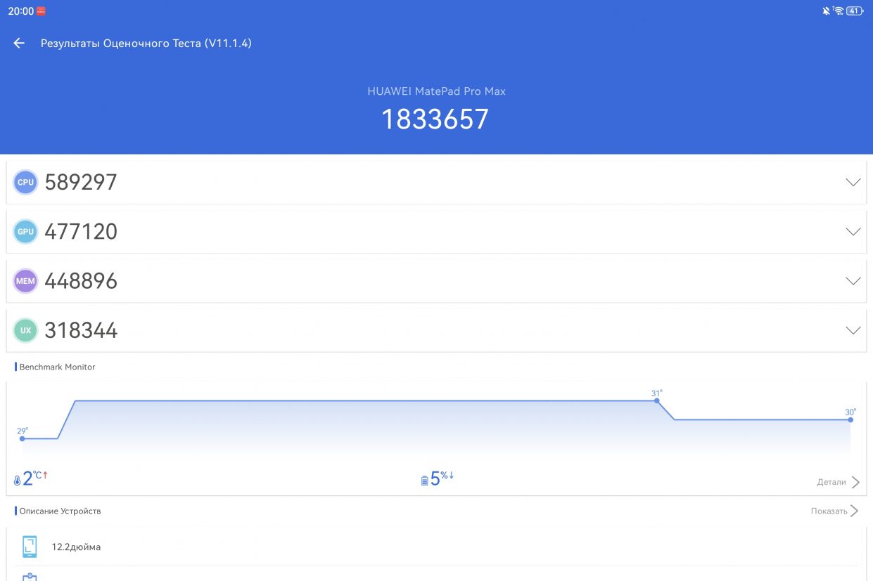Tap the 12.2 inch screen icon
The width and height of the screenshot is (873, 581).
coord(30,547)
